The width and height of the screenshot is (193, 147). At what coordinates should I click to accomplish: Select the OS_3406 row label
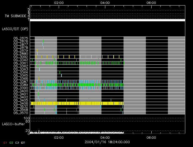tap(21, 103)
